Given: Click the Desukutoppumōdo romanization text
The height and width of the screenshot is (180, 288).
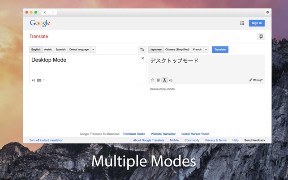Looking at the screenshot, I should 162,89.
